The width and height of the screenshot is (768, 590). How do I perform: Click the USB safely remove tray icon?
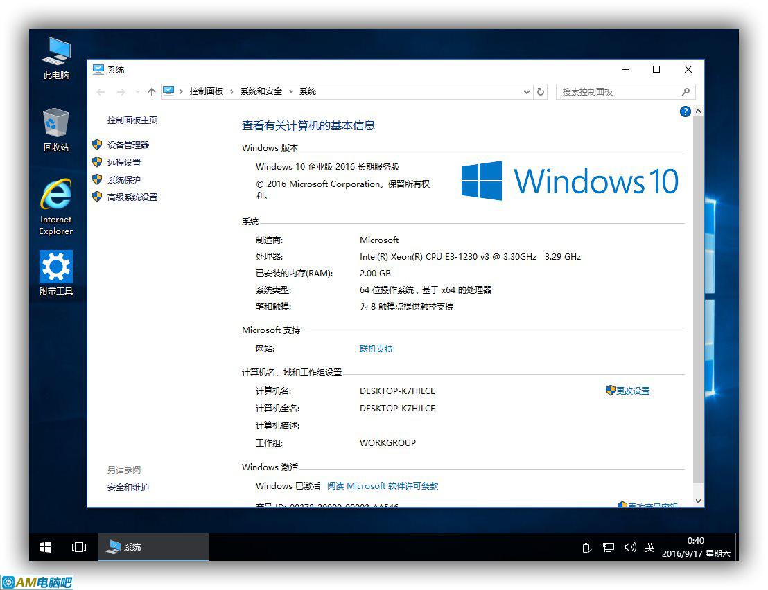coord(587,548)
